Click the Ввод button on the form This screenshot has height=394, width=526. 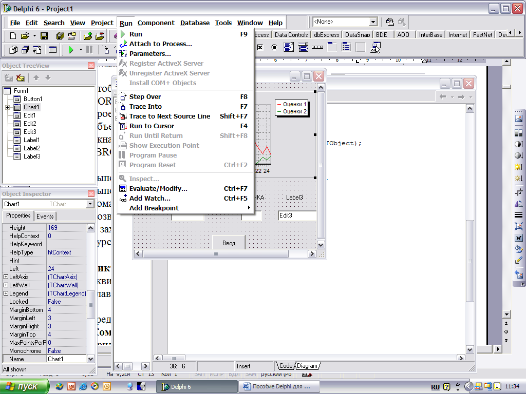click(x=229, y=243)
